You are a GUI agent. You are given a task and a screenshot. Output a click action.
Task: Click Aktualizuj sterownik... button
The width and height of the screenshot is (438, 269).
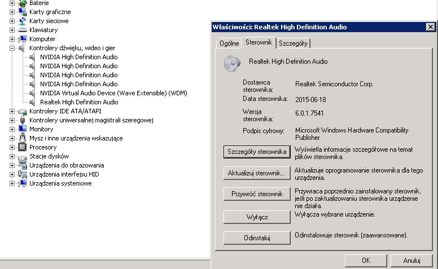click(257, 173)
